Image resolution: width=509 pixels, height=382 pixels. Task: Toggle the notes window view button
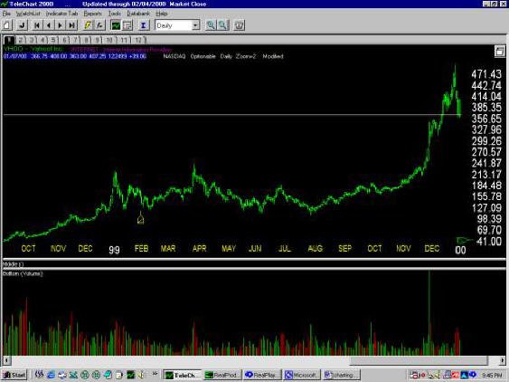point(127,25)
